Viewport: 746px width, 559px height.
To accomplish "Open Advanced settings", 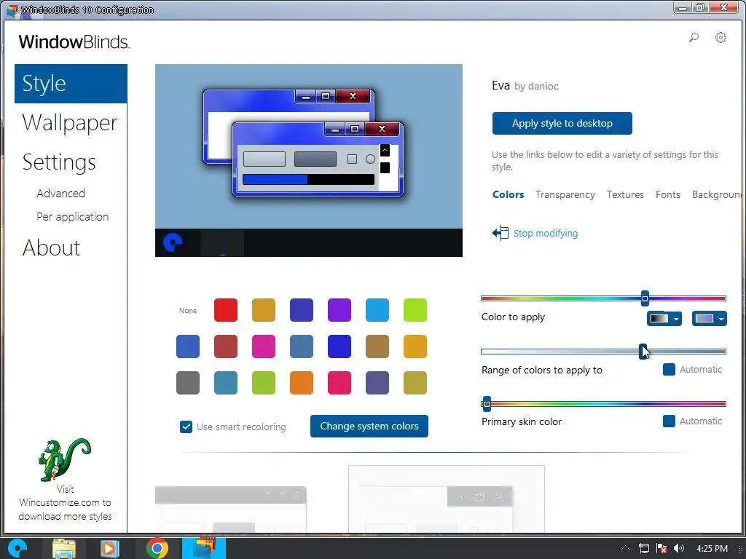I will coord(61,194).
